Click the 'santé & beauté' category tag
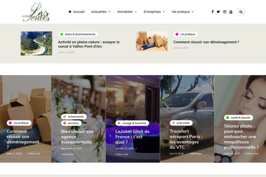This screenshot has width=266, height=177. pos(239,117)
